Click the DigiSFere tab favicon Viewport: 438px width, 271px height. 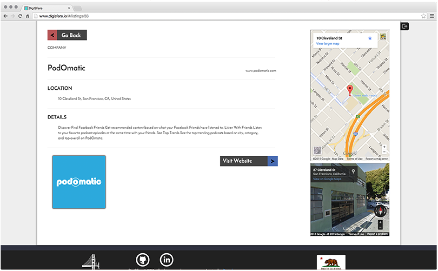[x=26, y=8]
